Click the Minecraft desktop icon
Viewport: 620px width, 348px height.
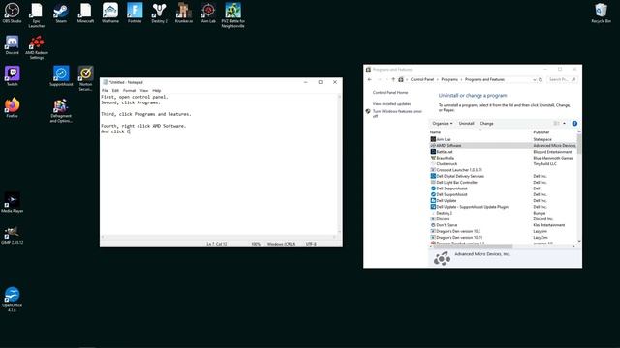(85, 13)
